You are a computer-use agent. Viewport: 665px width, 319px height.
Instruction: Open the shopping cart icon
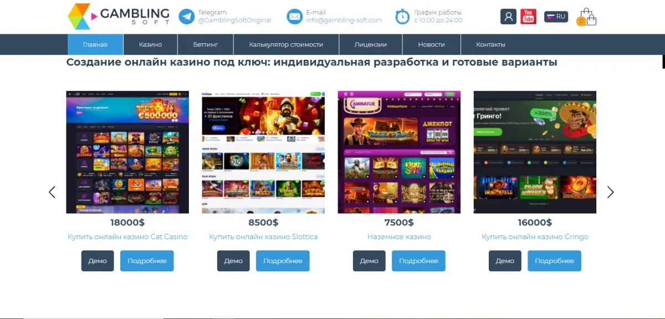pos(587,17)
